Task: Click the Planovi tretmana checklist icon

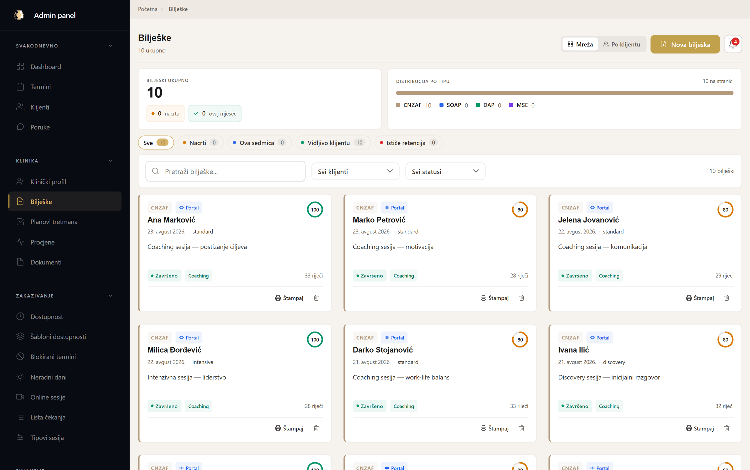Action: click(20, 222)
